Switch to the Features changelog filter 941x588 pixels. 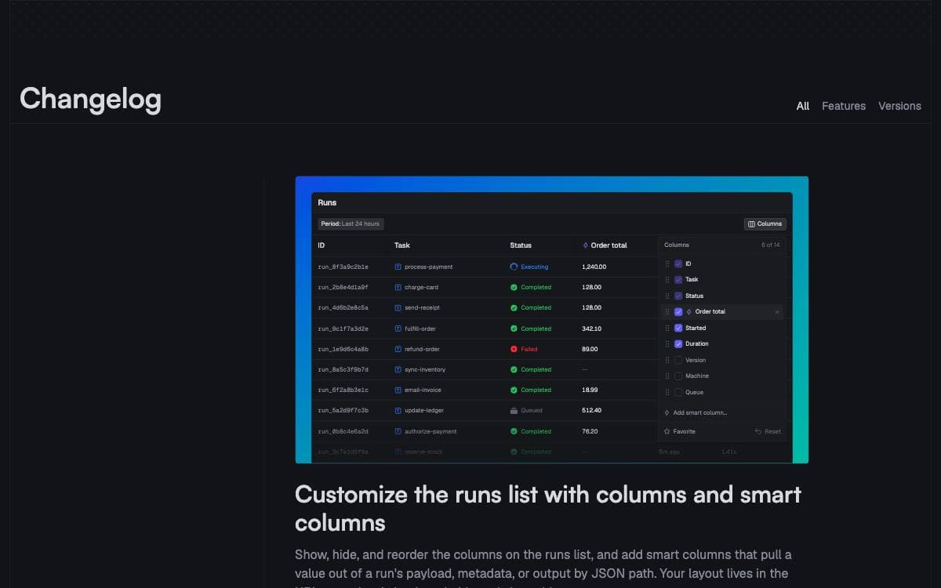click(844, 106)
